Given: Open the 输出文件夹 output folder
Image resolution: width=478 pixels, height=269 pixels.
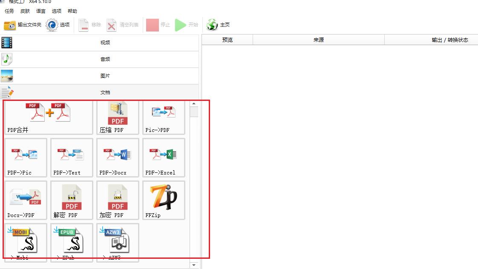Looking at the screenshot, I should 23,25.
